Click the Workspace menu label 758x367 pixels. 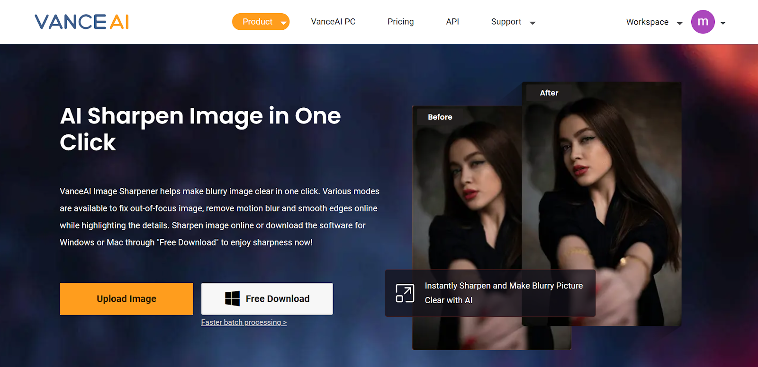click(647, 22)
